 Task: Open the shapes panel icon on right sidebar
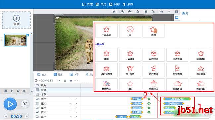click(177, 12)
